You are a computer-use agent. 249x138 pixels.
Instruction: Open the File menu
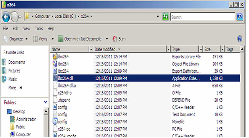click(x=5, y=28)
